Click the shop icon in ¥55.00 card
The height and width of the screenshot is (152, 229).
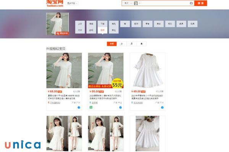pyautogui.click(x=90, y=103)
